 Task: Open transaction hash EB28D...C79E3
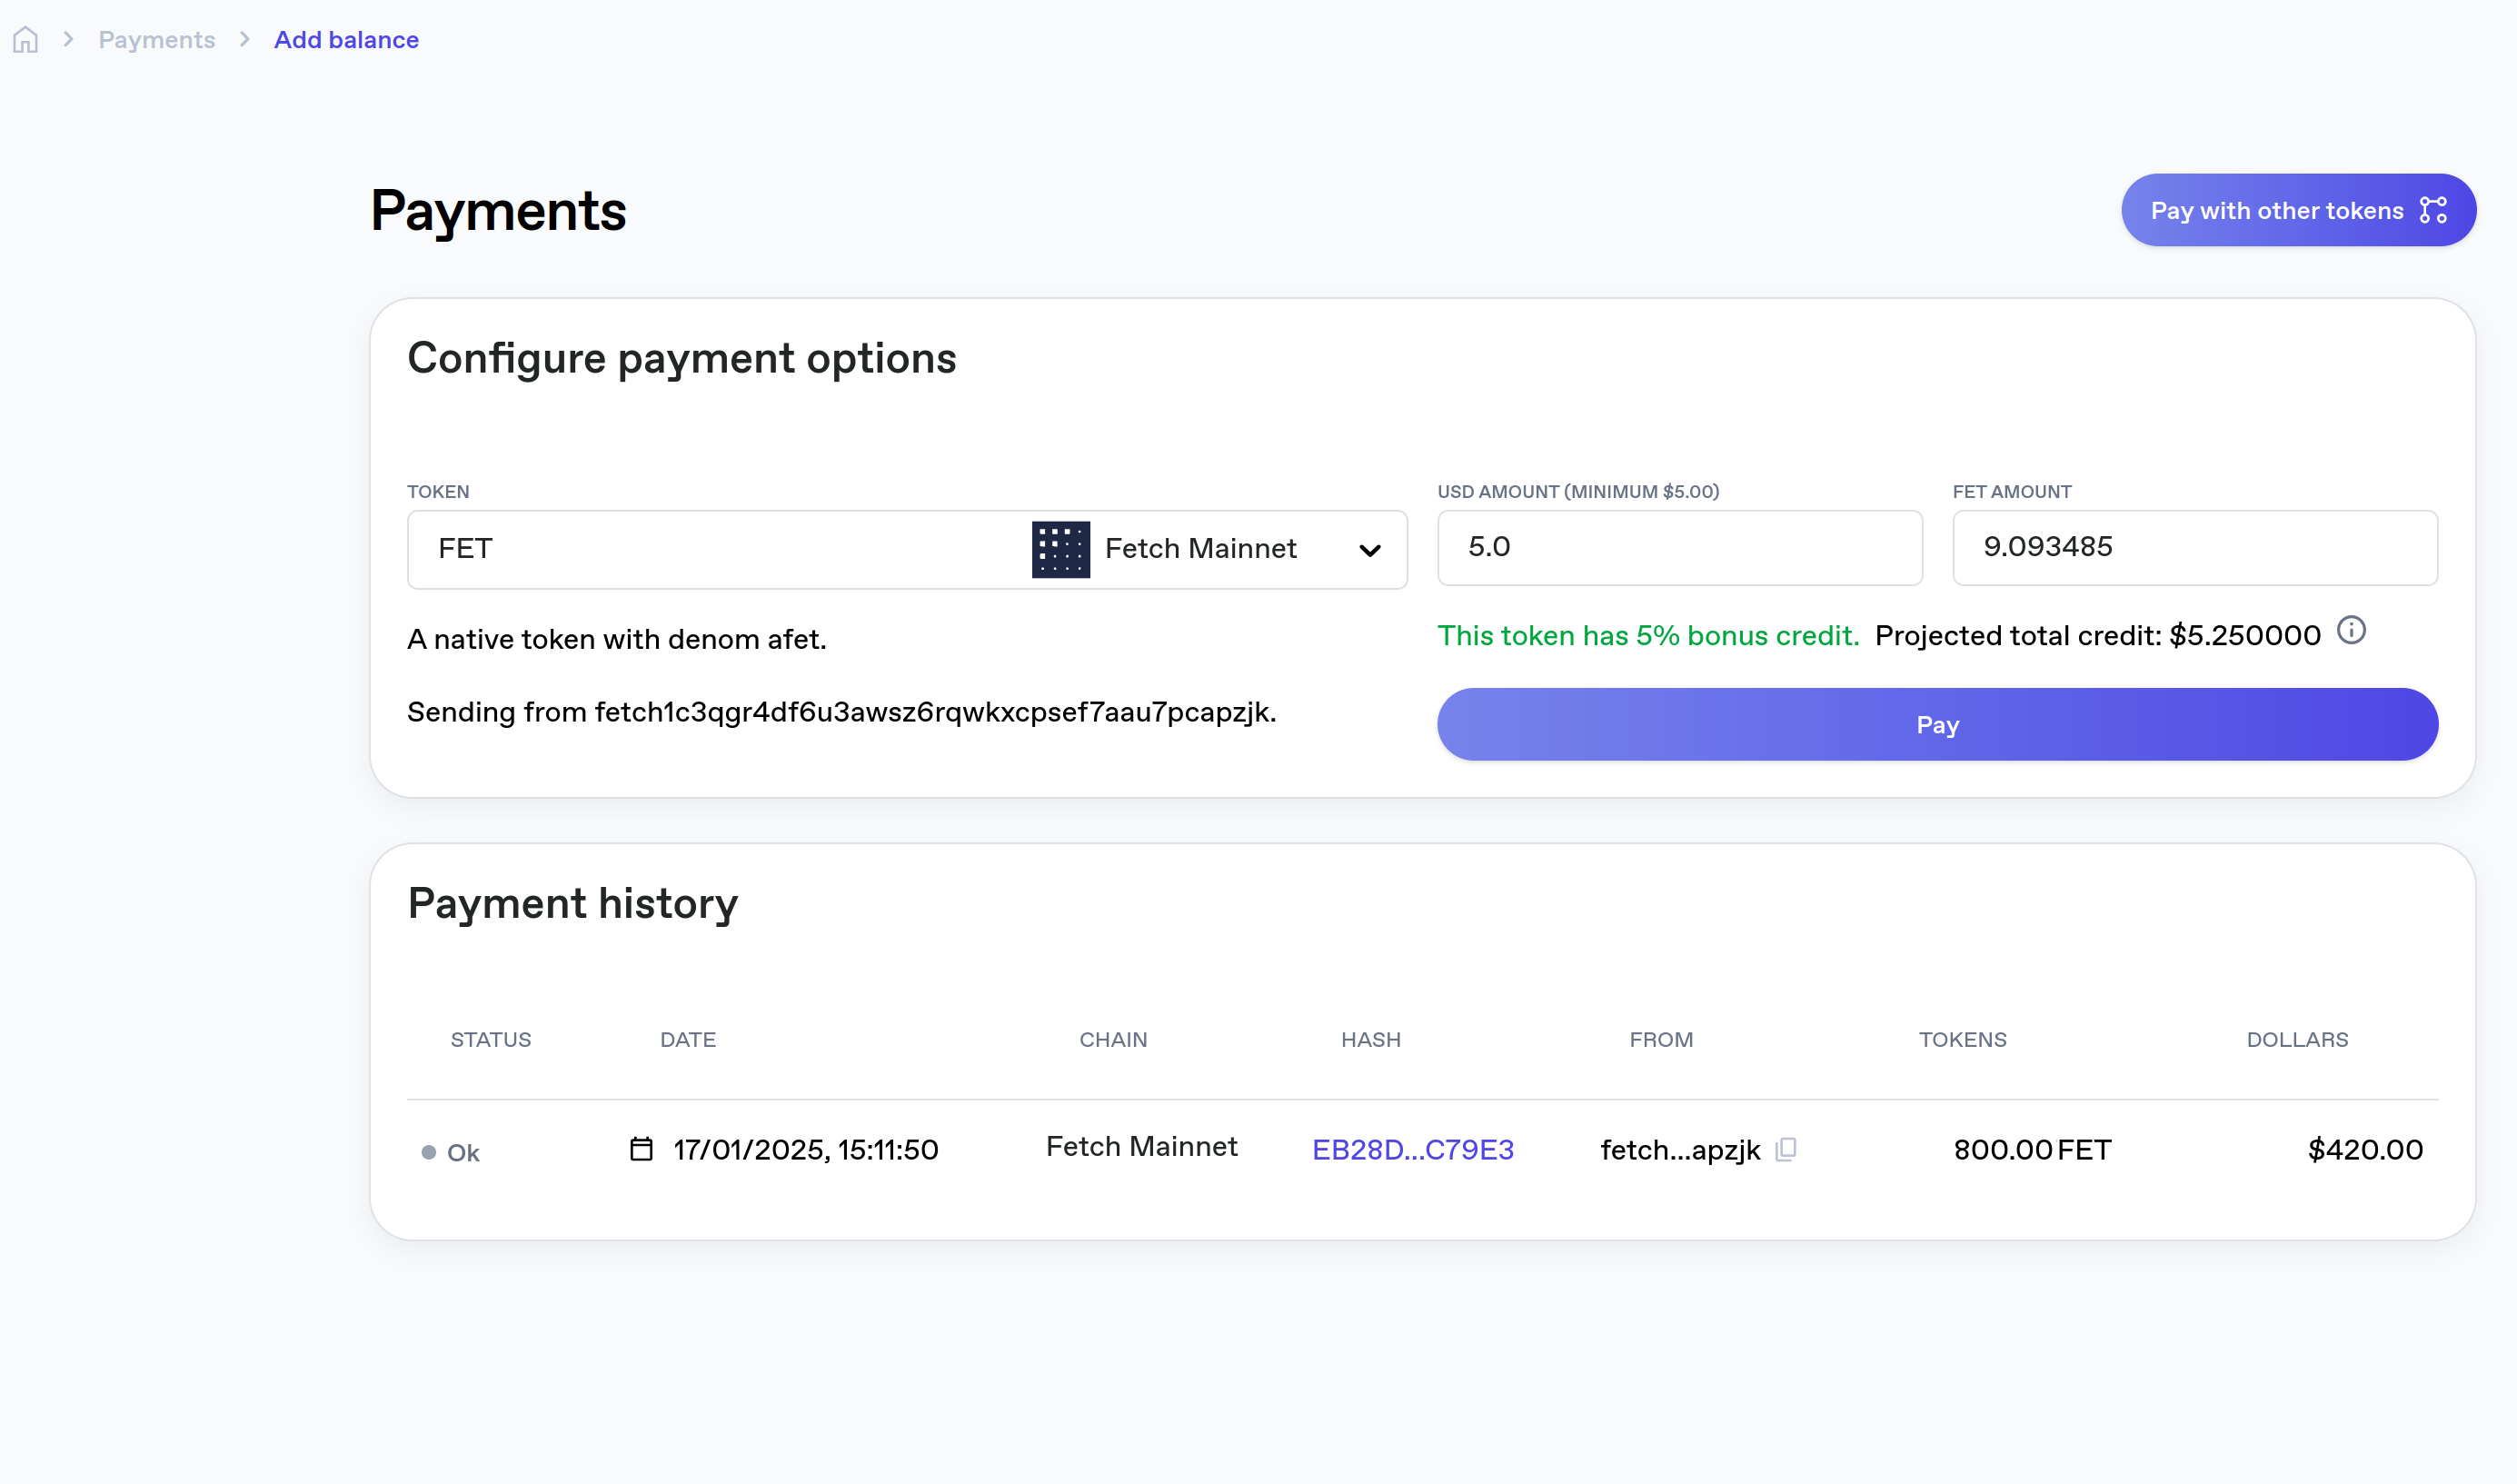(1412, 1149)
